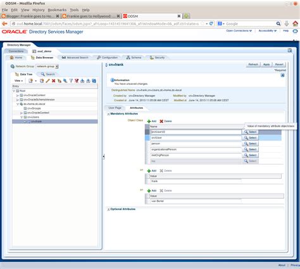
Task: Open the History menu in Firefox
Action: click(x=39, y=10)
